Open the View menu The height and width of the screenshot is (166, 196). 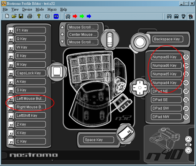coord(15,9)
